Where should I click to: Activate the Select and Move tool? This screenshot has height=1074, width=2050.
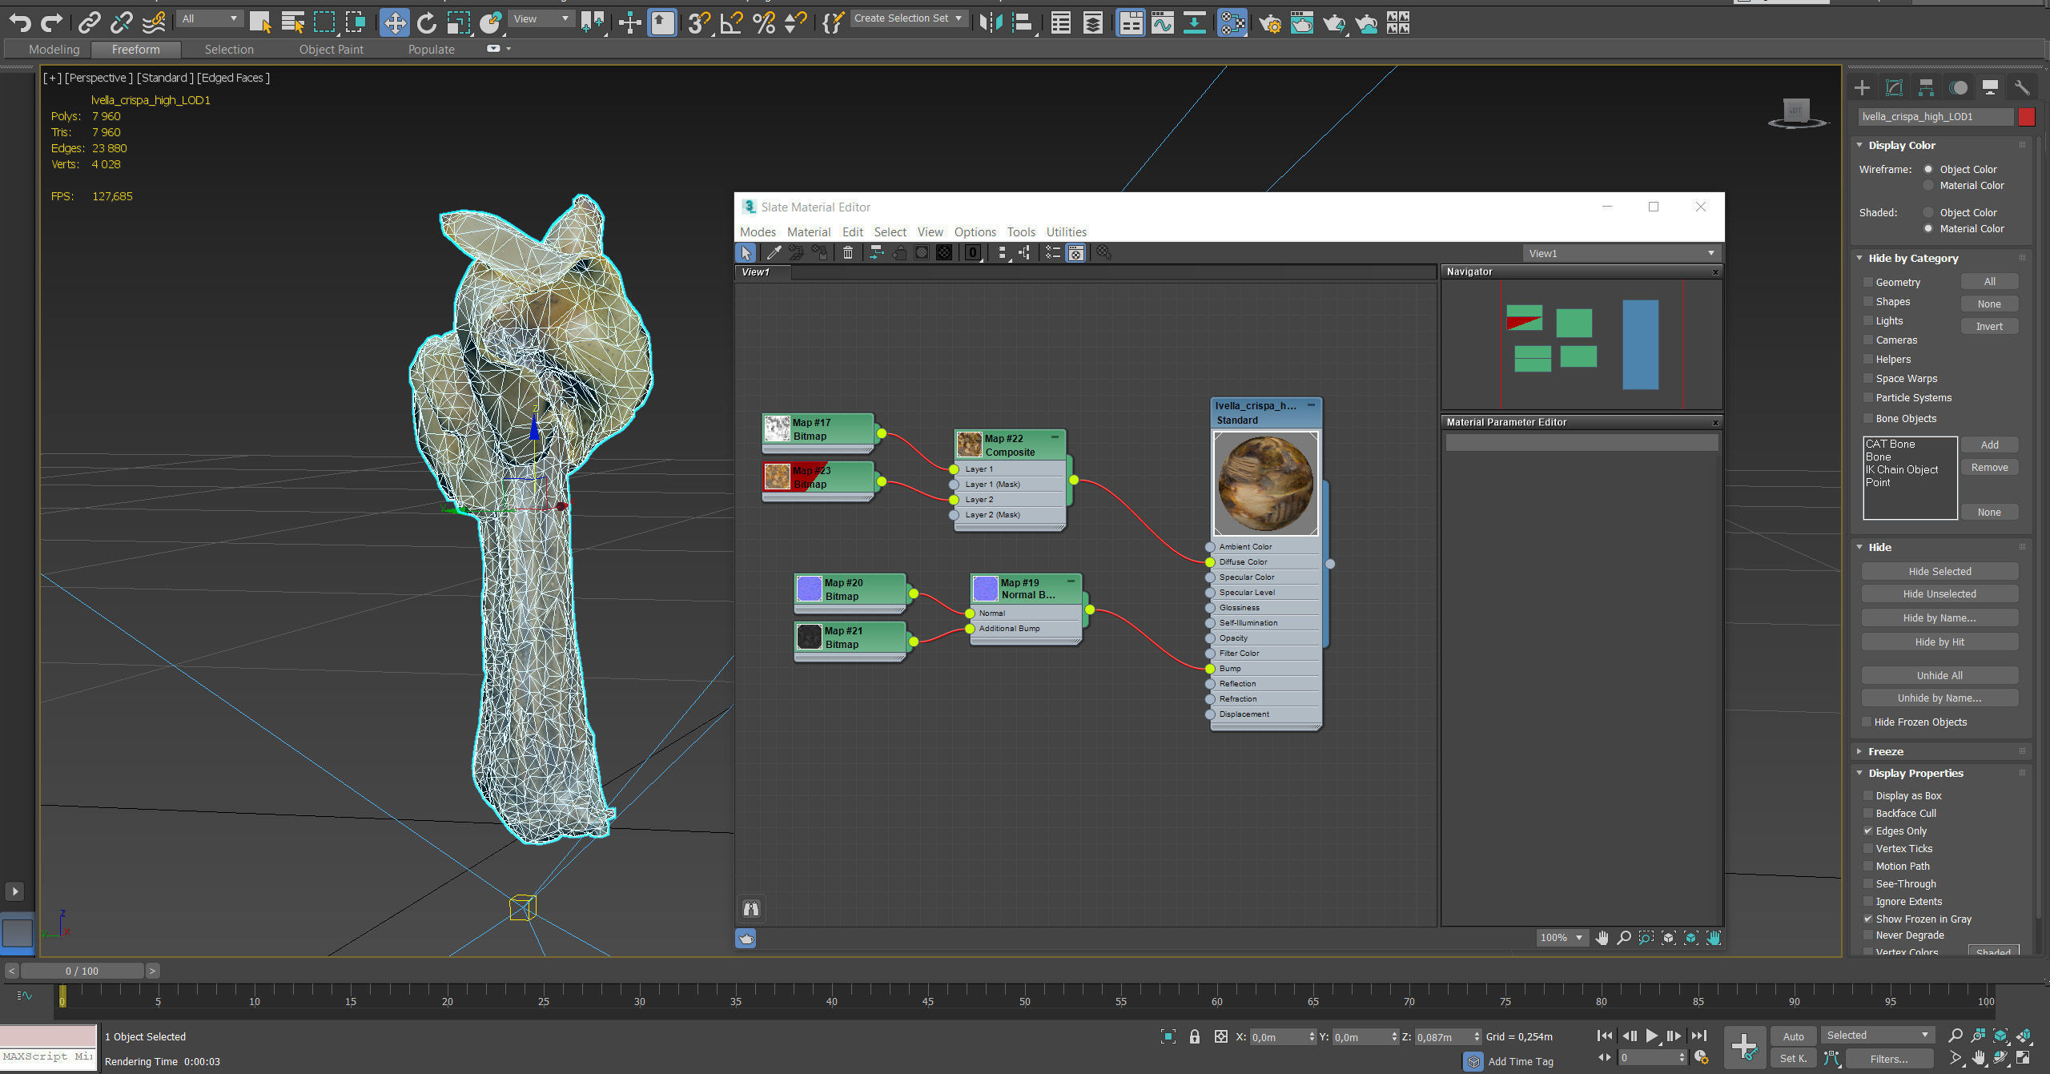click(395, 22)
